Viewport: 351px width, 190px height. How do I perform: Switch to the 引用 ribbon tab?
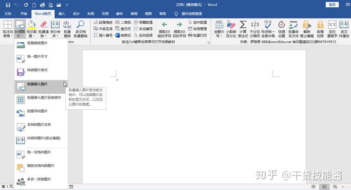point(105,14)
